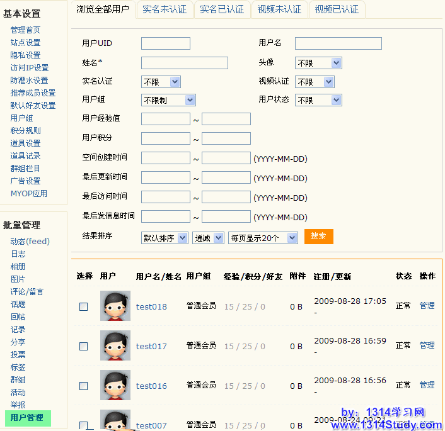Click the 用户名 input field
Screen dimensions: 445x431
pyautogui.click(x=338, y=43)
